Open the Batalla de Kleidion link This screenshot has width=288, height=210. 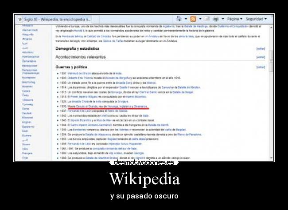tap(189, 87)
